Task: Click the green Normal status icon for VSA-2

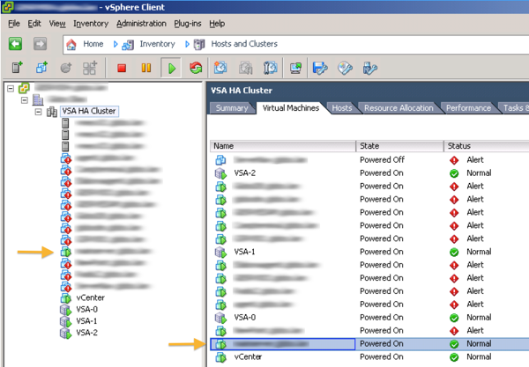Action: [x=454, y=173]
